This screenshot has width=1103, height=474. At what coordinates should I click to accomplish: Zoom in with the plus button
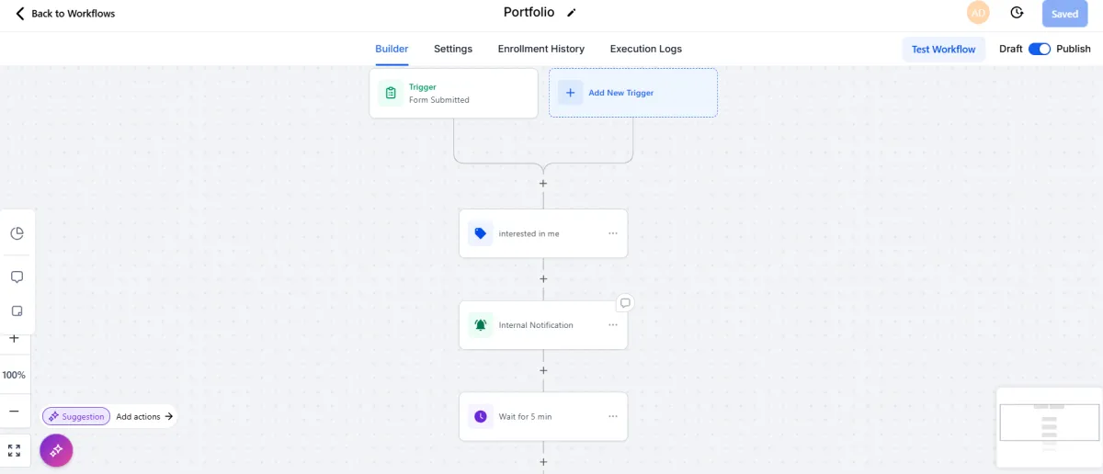pyautogui.click(x=14, y=339)
